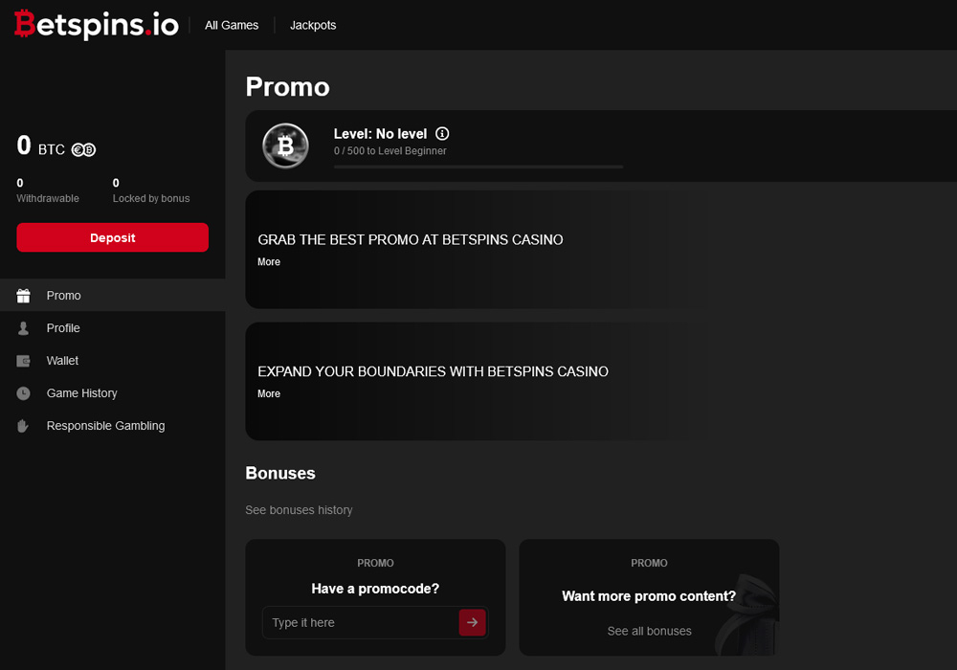The image size is (957, 670).
Task: Click the 0 BTC balance amount
Action: pos(41,145)
